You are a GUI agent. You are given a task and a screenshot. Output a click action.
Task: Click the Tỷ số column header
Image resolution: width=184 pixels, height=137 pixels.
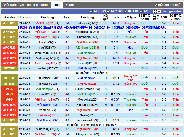point(68,17)
